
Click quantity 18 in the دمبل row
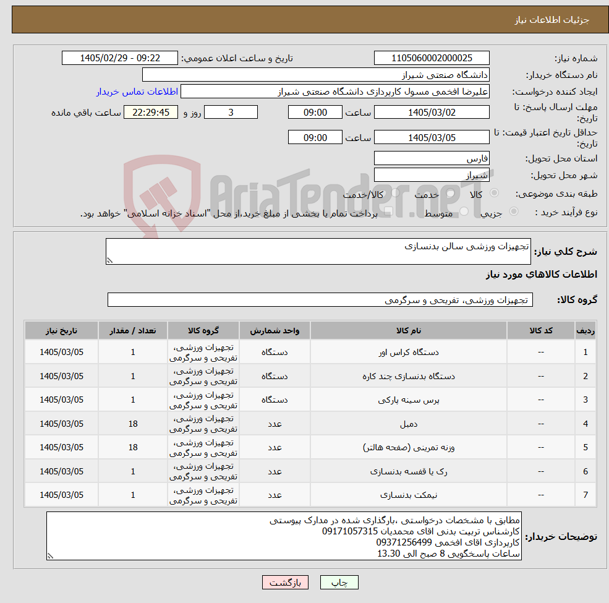pos(133,424)
